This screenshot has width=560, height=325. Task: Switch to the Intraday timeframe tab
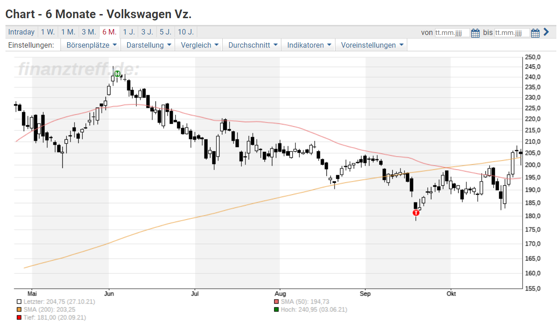pos(21,32)
